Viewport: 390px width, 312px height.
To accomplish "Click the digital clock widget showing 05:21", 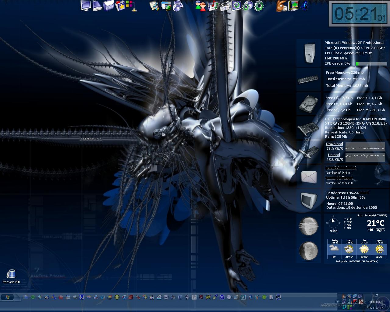I will click(x=359, y=14).
